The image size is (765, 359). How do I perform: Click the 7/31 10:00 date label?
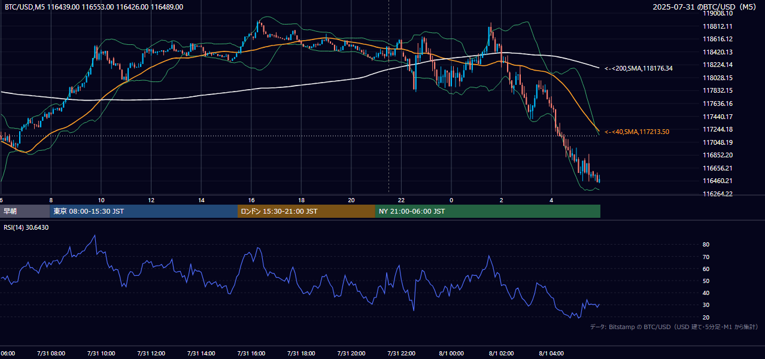click(x=101, y=353)
